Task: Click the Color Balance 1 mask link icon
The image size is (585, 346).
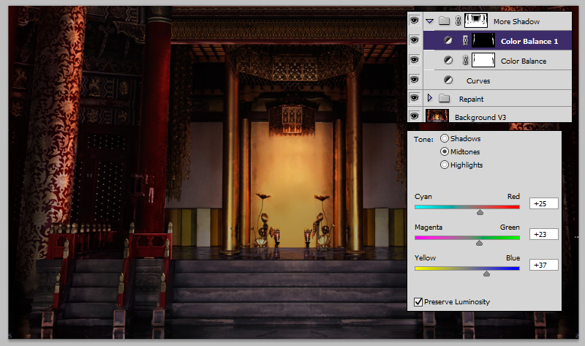Action: tap(465, 40)
